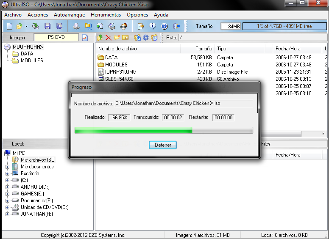The image size is (329, 239).
Task: Click the Burn CD/DVD Image flame icon
Action: (x=124, y=26)
